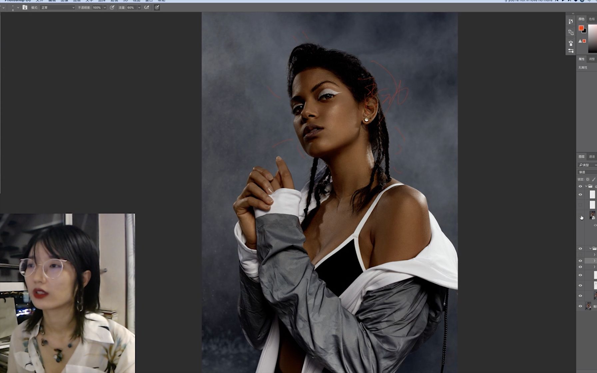Click the 无属性 text in Properties

pyautogui.click(x=583, y=68)
